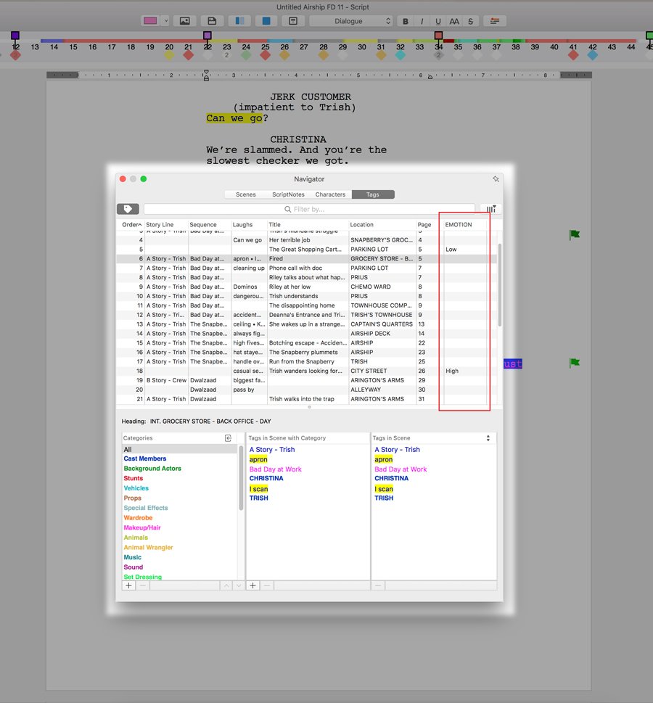Select the Cast Members category
653x703 pixels.
(145, 459)
